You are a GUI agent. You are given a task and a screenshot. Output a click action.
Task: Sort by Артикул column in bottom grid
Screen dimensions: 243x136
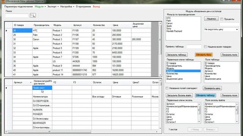(22, 82)
